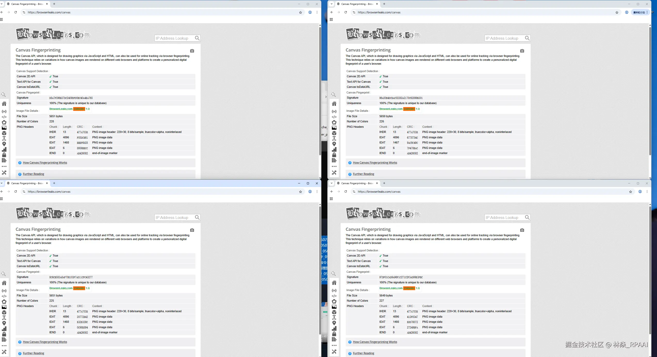Select Canvas picture icon in top-left window sidebar
Image resolution: width=657 pixels, height=357 pixels.
pyautogui.click(x=4, y=128)
